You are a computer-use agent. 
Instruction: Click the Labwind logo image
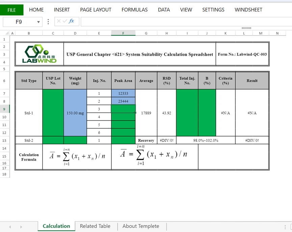39,54
